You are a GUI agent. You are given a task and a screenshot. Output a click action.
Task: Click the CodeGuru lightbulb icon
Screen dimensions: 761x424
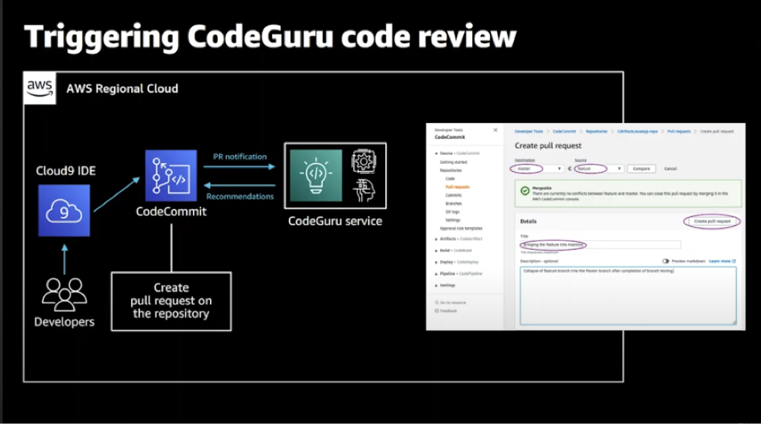click(x=315, y=175)
